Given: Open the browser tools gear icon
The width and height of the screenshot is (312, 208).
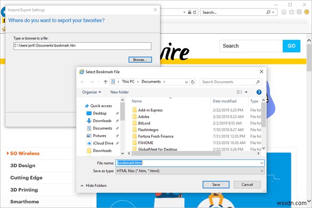Looking at the screenshot, I should point(299,12).
